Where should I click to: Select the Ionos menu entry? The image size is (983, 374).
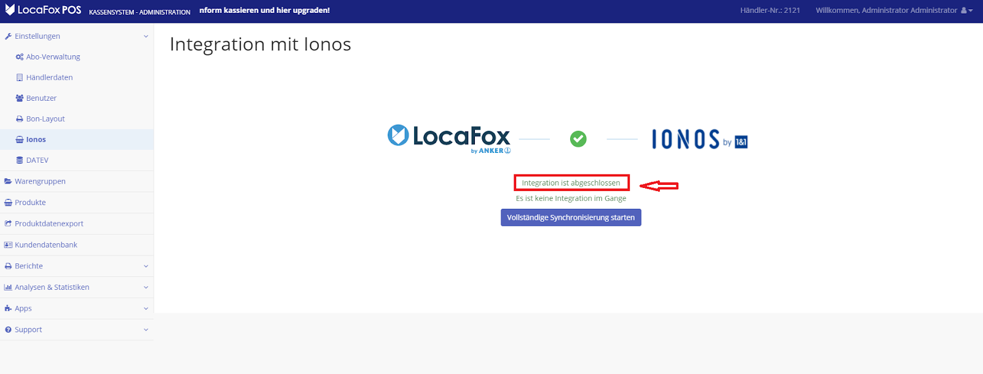pyautogui.click(x=77, y=139)
